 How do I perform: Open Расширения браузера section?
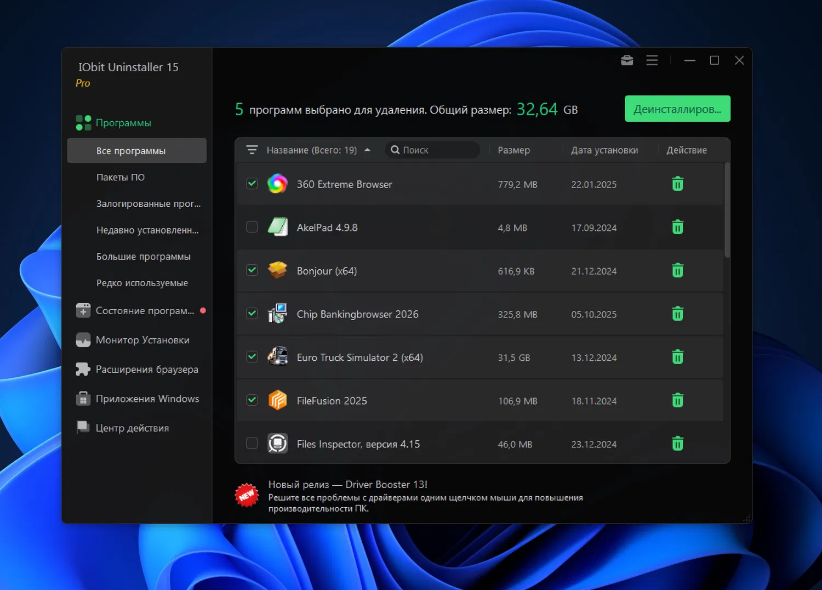coord(137,369)
